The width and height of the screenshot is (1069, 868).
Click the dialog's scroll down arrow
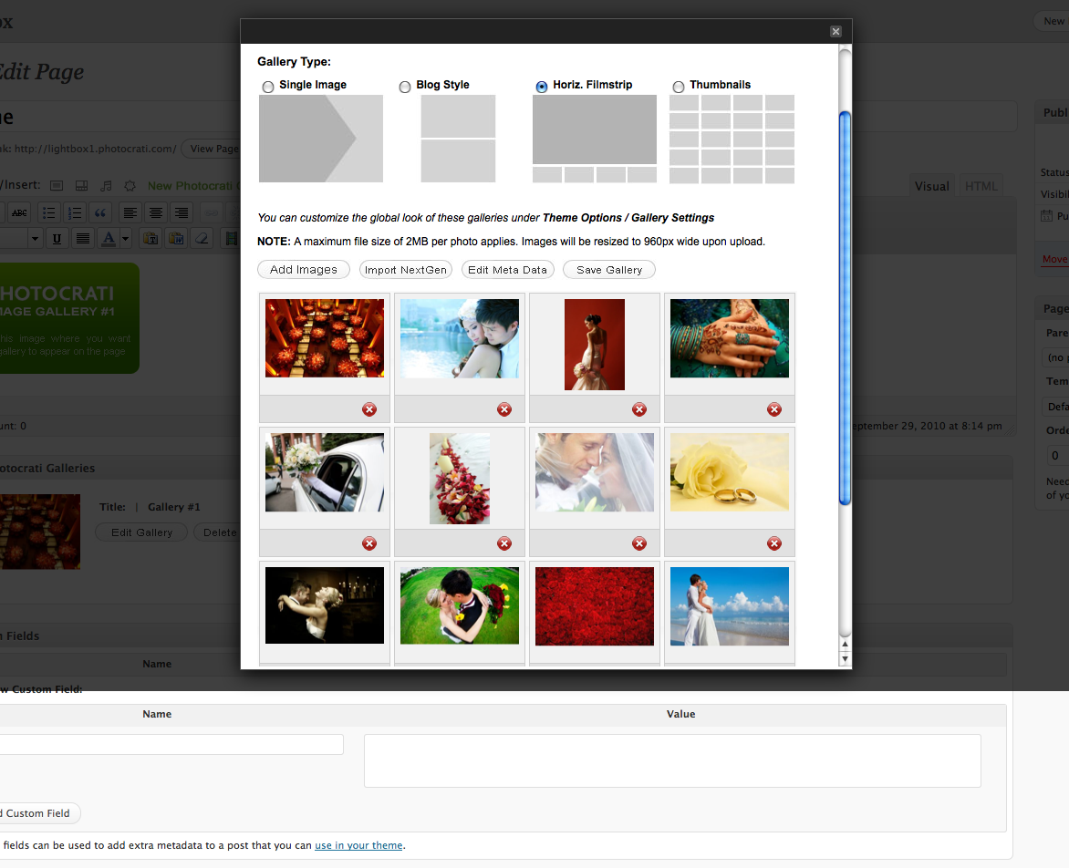tap(845, 659)
